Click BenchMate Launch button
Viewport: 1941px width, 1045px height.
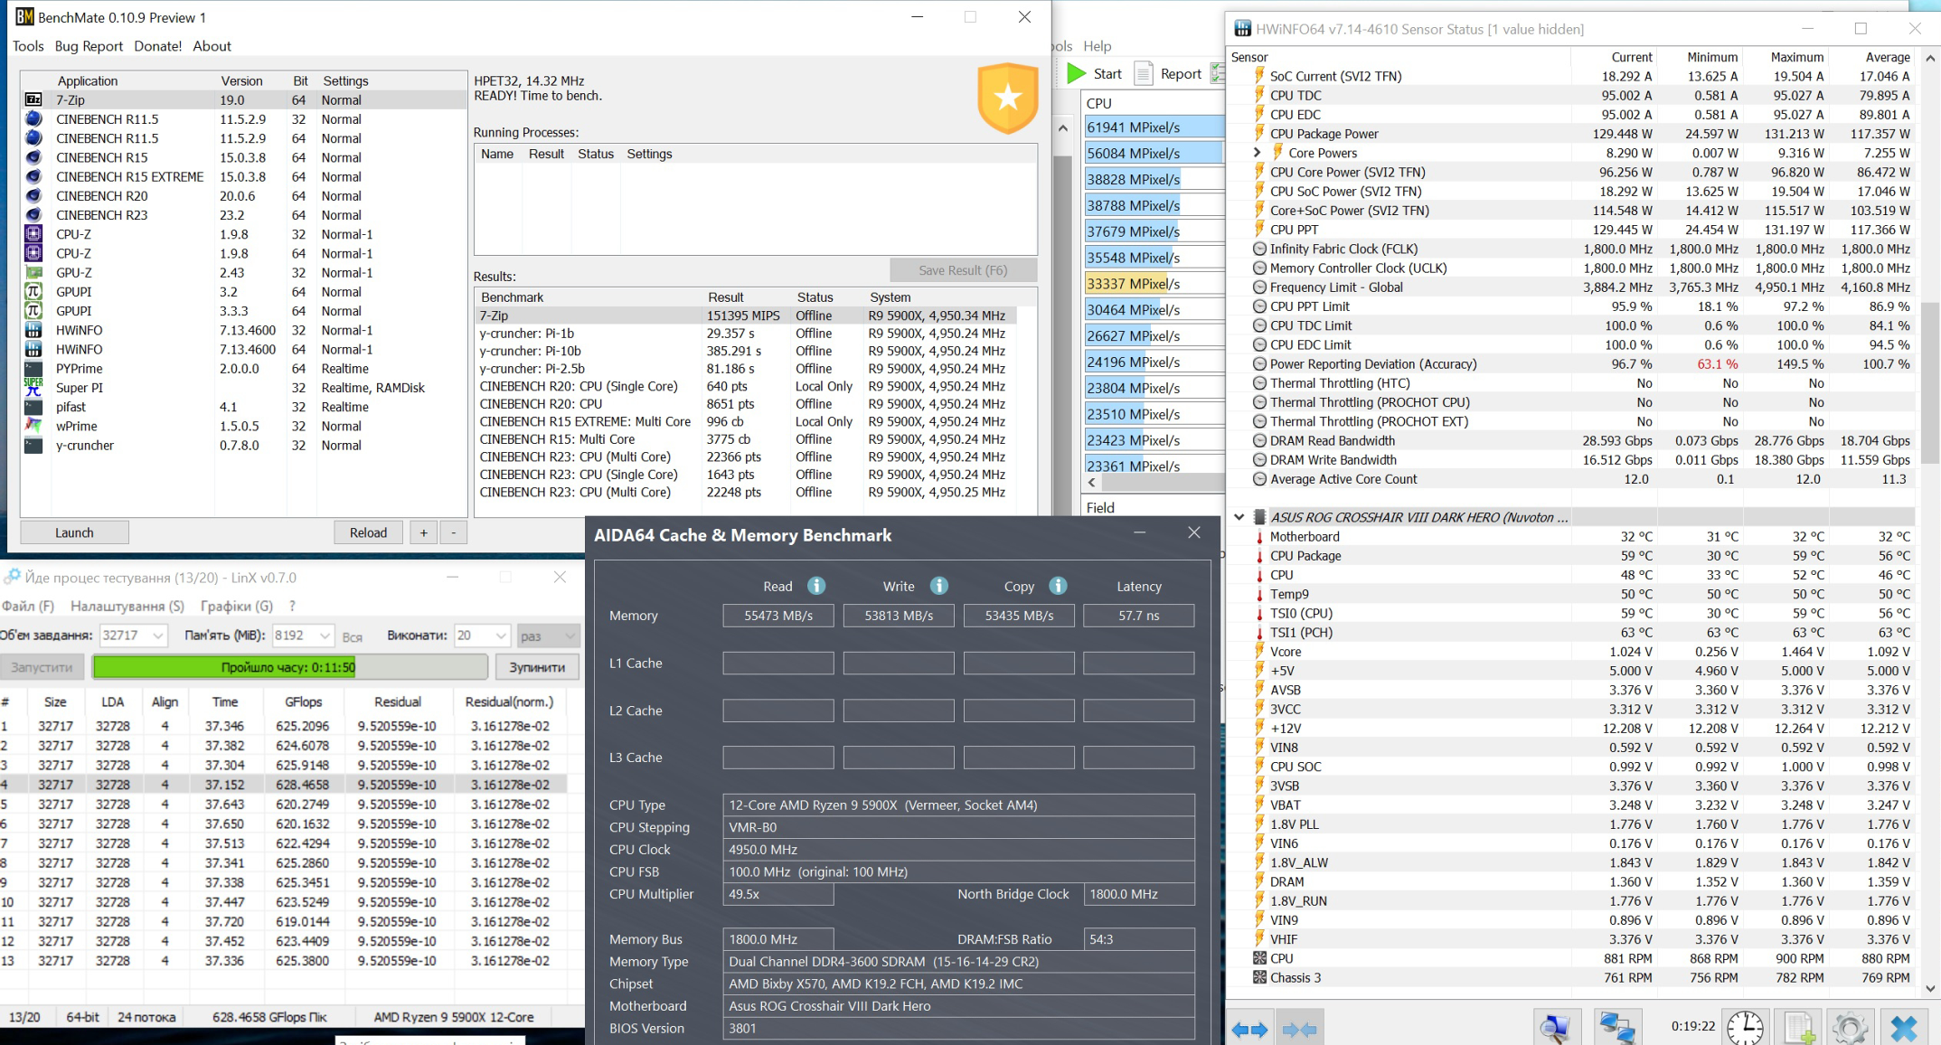point(74,532)
